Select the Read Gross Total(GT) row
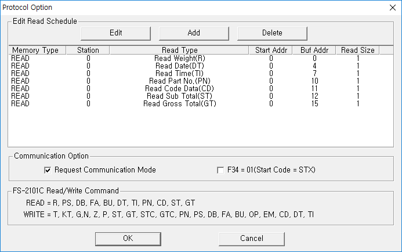The image size is (402, 252). coord(201,104)
